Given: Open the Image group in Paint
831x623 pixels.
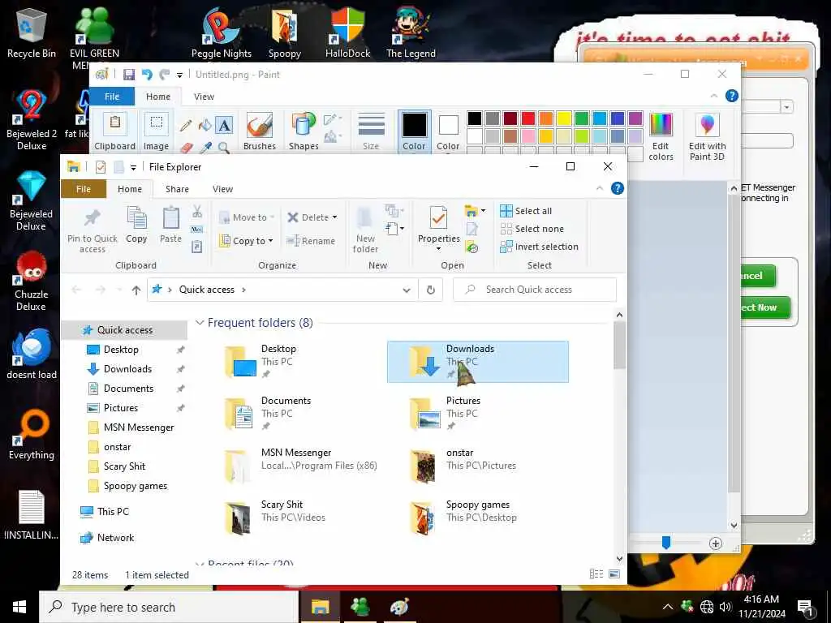Looking at the screenshot, I should 156,131.
